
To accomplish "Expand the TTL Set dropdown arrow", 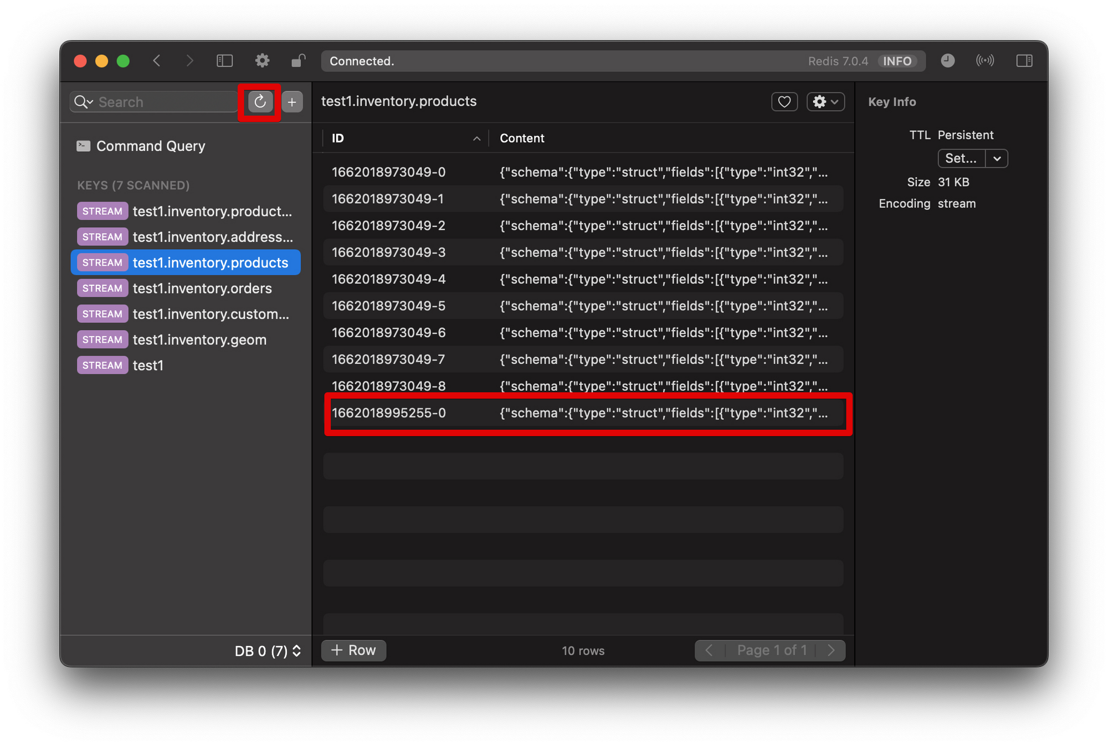I will 997,159.
